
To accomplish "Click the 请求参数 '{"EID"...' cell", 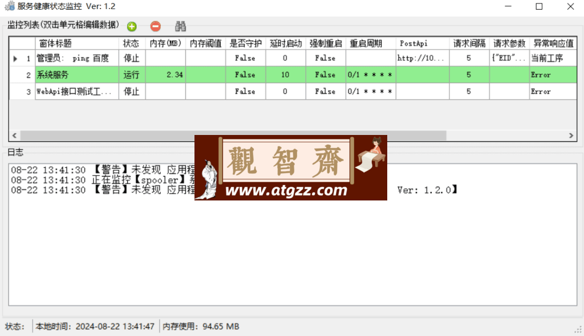I will pyautogui.click(x=509, y=58).
